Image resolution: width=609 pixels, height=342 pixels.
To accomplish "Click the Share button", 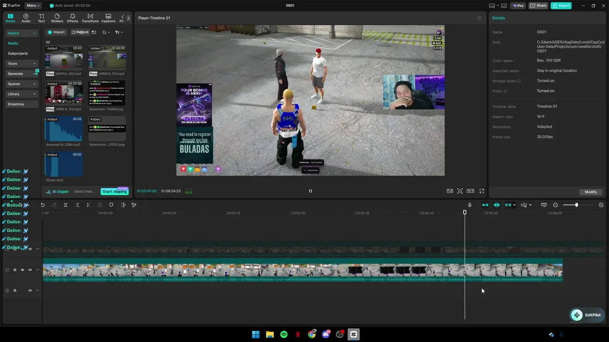I will [538, 6].
